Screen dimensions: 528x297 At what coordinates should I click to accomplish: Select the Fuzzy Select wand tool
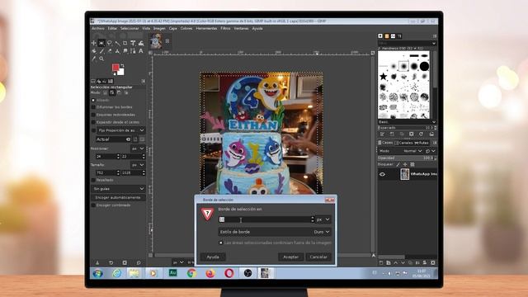(117, 43)
